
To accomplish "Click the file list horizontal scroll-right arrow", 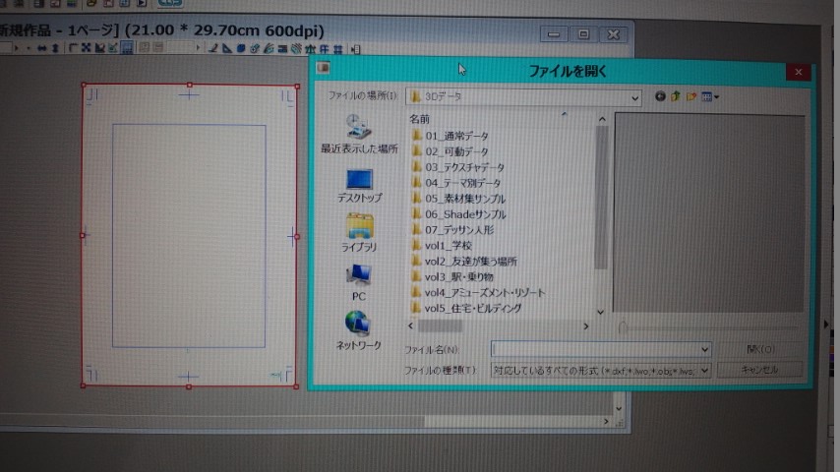I will point(585,325).
